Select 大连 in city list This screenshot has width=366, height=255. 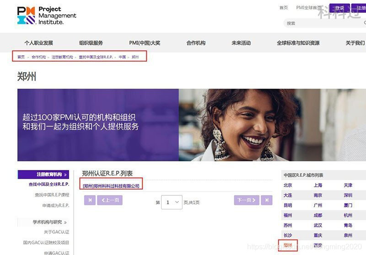tap(288, 195)
